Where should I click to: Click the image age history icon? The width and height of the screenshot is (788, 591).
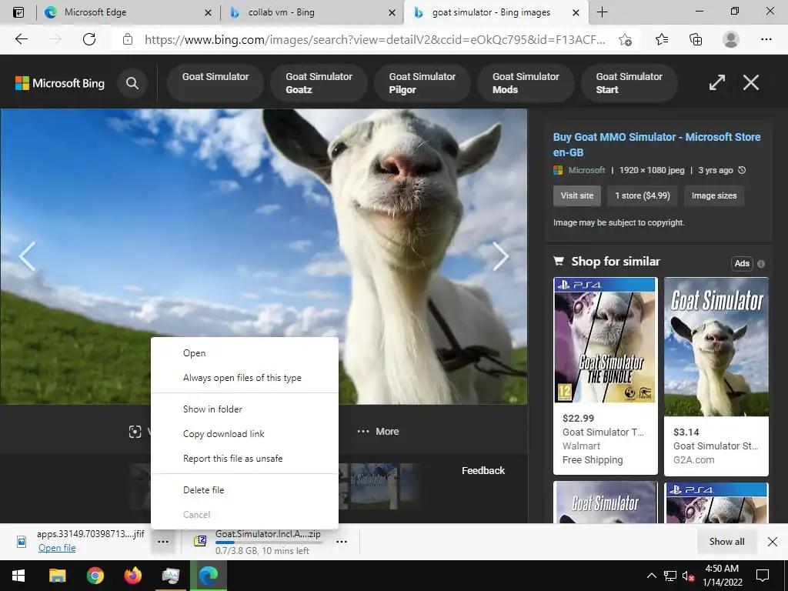(x=742, y=170)
